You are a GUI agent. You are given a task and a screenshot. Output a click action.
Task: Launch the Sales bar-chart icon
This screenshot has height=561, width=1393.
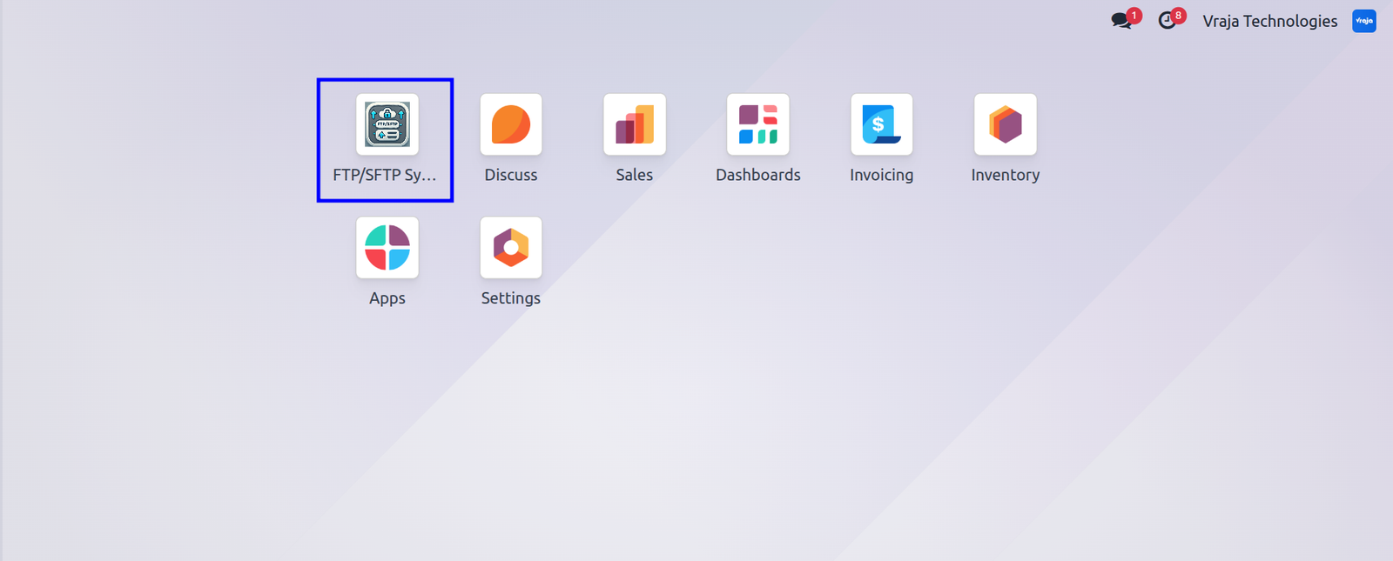coord(635,124)
